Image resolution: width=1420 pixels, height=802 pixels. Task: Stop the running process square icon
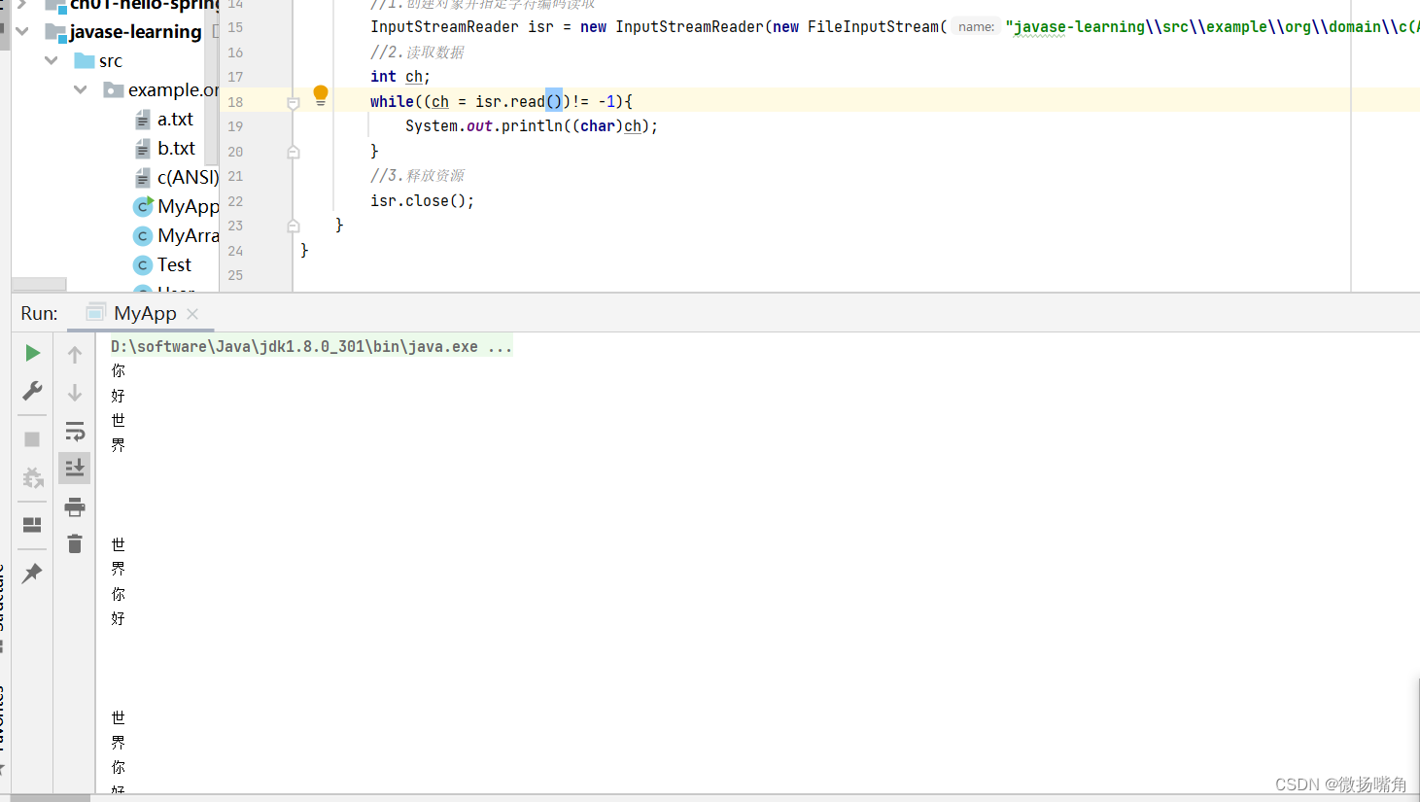click(32, 439)
